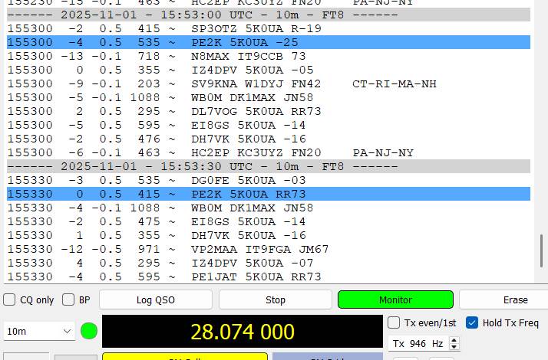Click the green status indicator light
This screenshot has width=548, height=360.
coord(89,332)
